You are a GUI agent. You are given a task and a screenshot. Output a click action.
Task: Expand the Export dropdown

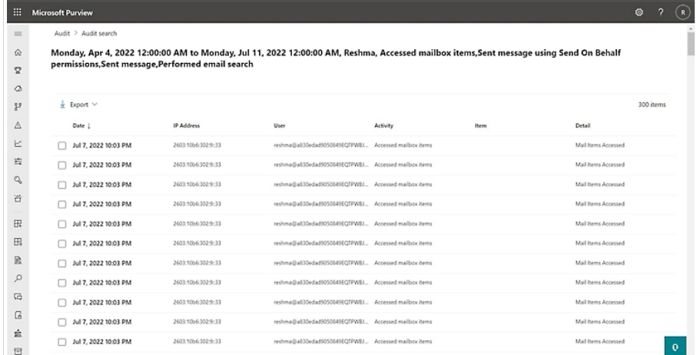tap(79, 104)
